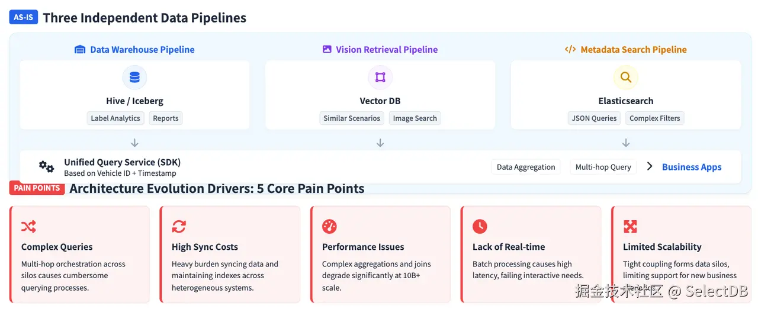This screenshot has height=309, width=758.
Task: Click the chevron before Business Apps
Action: coord(650,166)
